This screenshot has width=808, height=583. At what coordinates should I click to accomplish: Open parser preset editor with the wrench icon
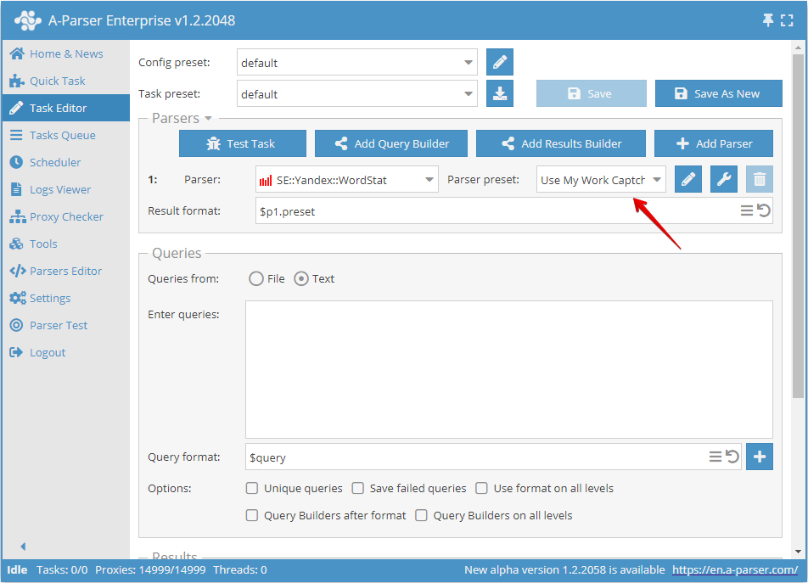[x=723, y=179]
